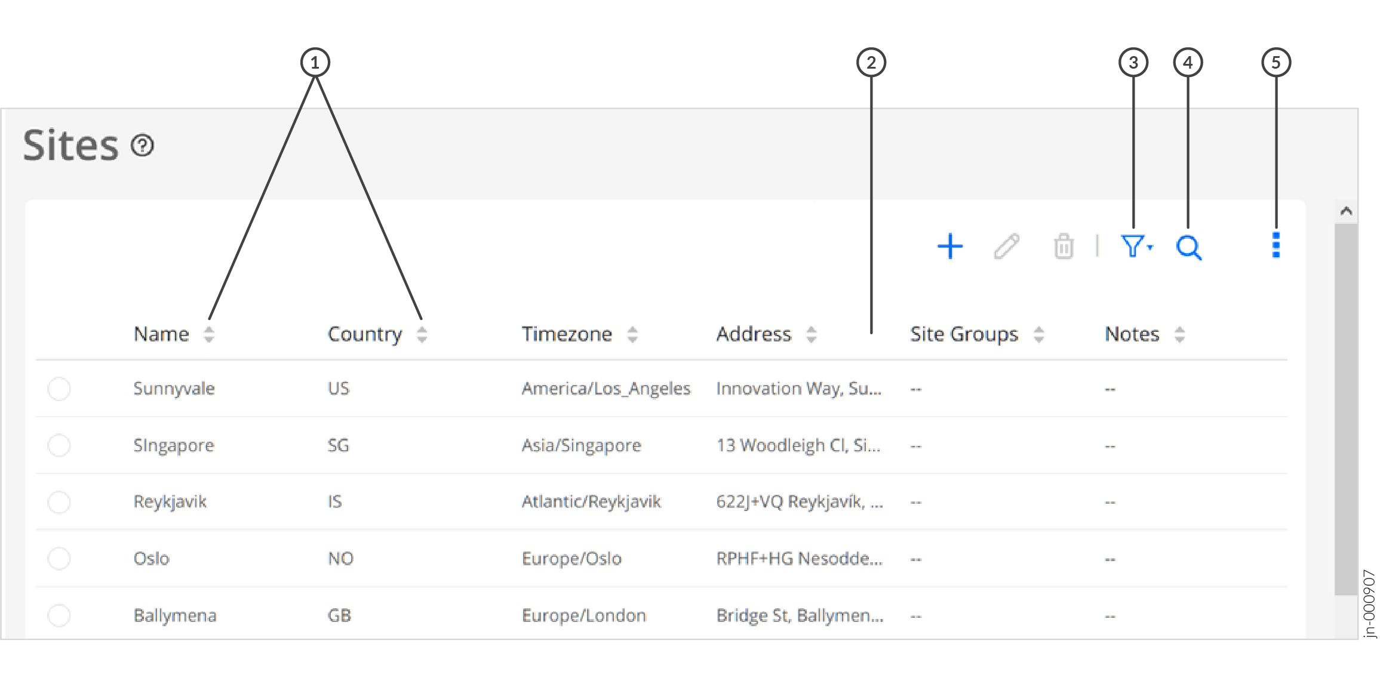Select the radio button for Reykjavik site
This screenshot has height=696, width=1380.
pyautogui.click(x=59, y=502)
